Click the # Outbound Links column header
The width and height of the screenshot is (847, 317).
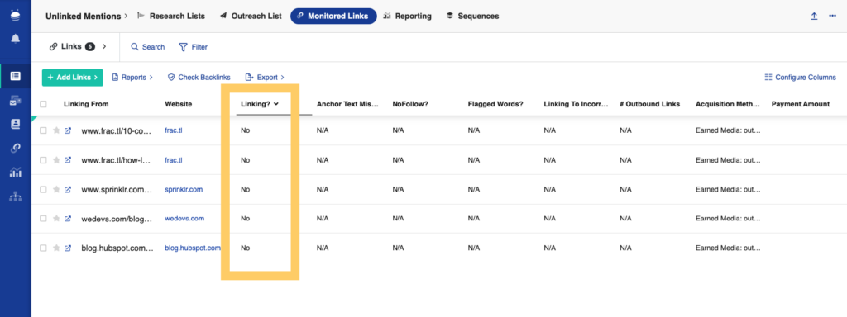point(650,104)
